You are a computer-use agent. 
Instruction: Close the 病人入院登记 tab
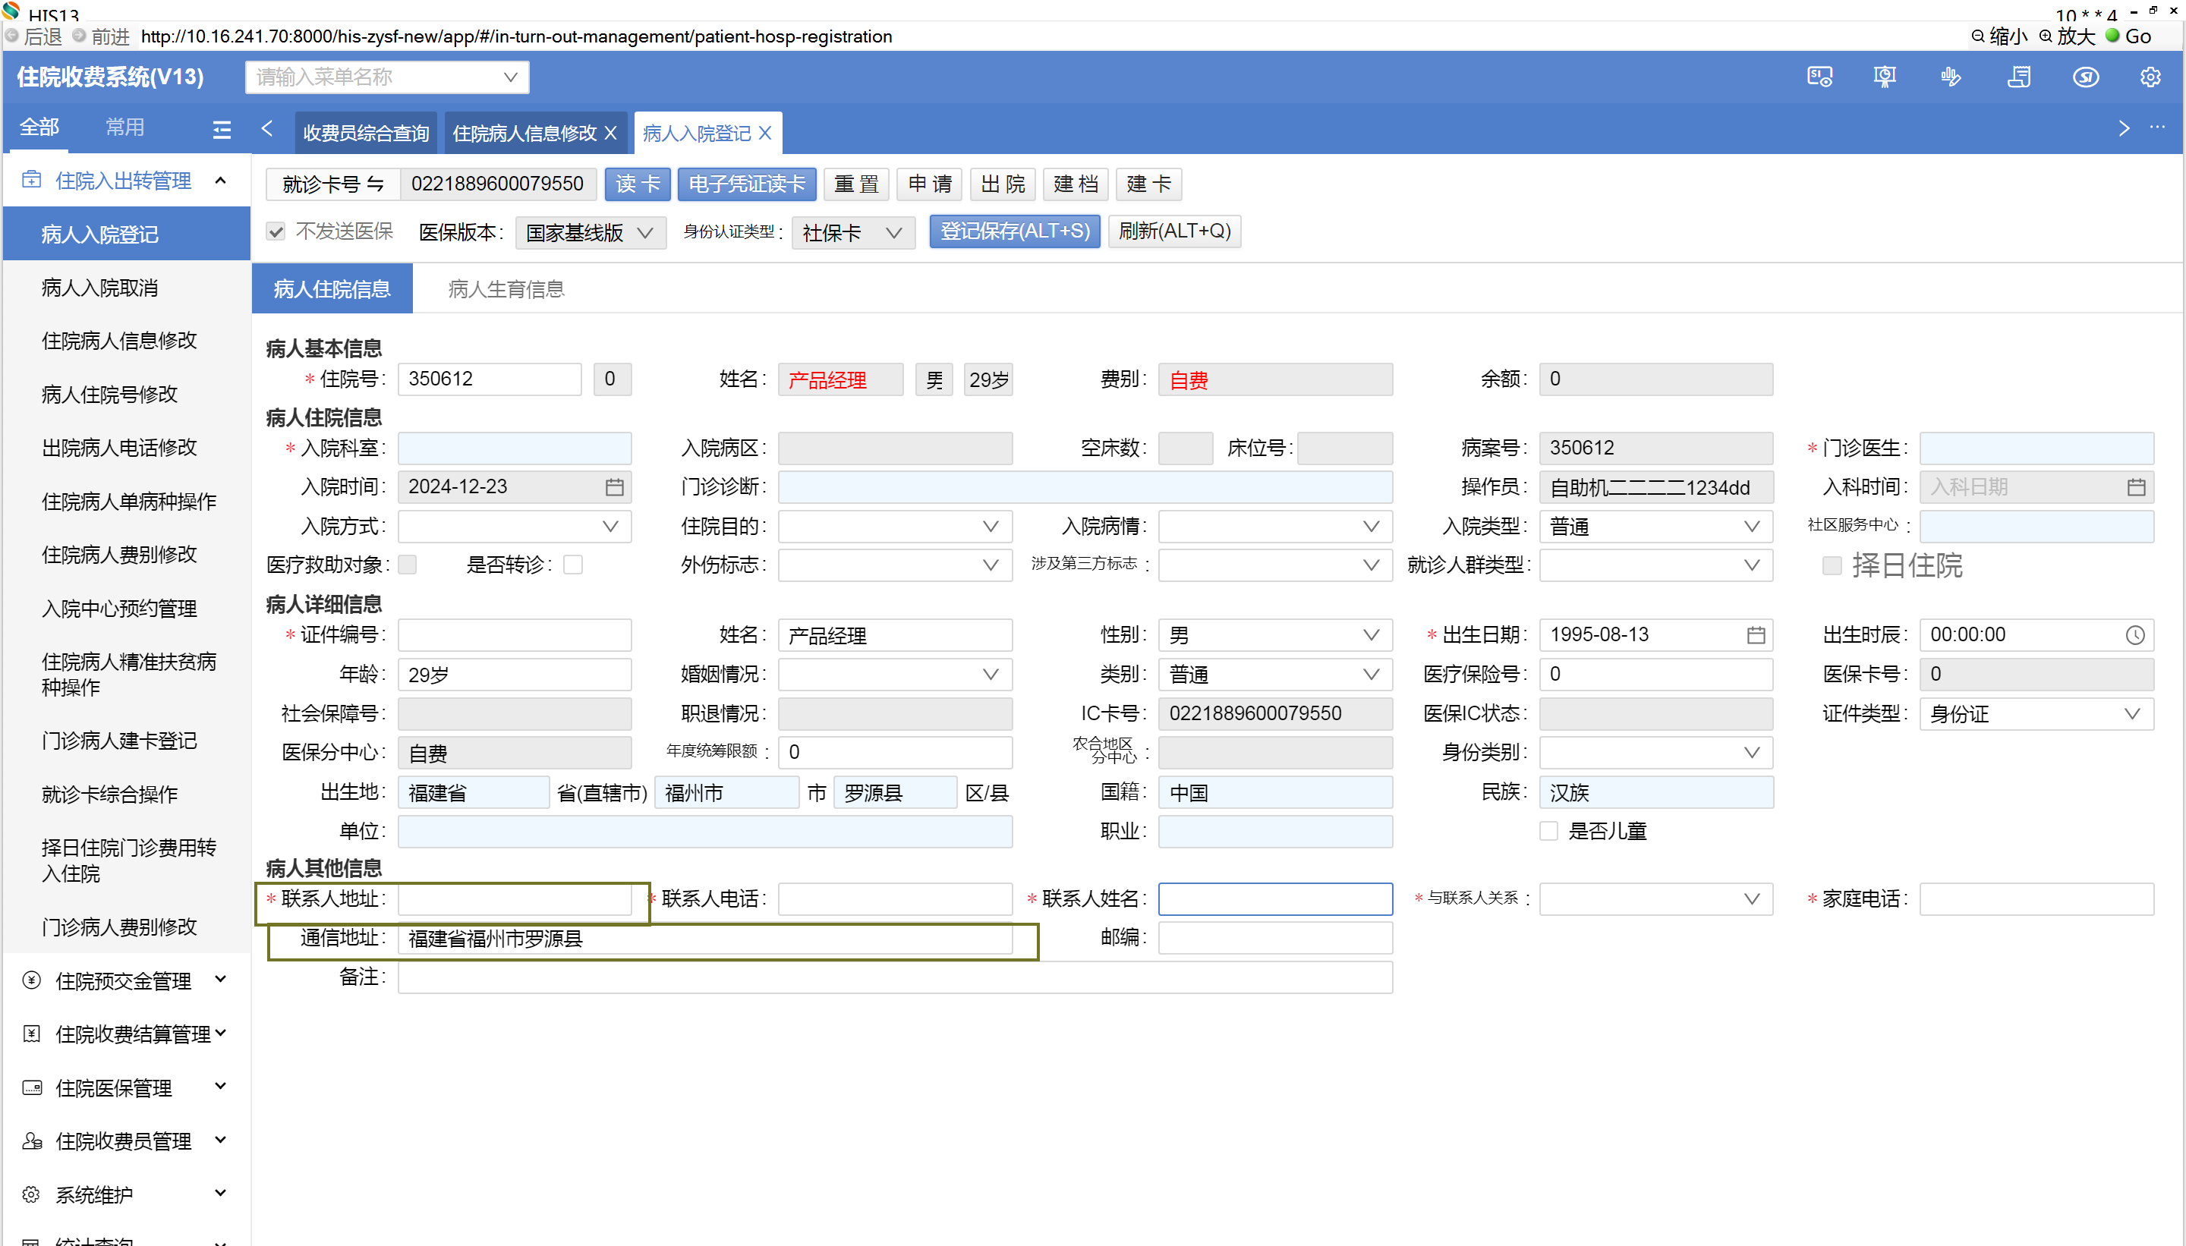pyautogui.click(x=765, y=133)
